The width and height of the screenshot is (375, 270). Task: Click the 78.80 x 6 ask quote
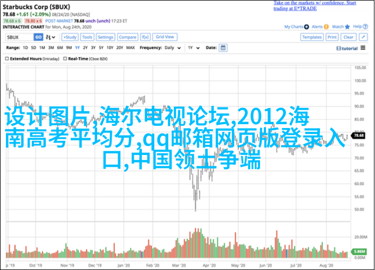click(33, 21)
